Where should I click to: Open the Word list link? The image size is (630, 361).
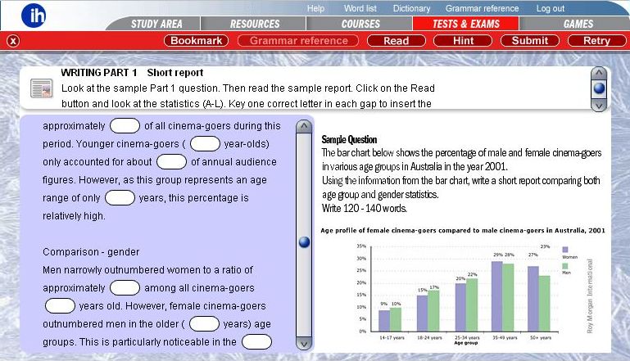tap(360, 8)
